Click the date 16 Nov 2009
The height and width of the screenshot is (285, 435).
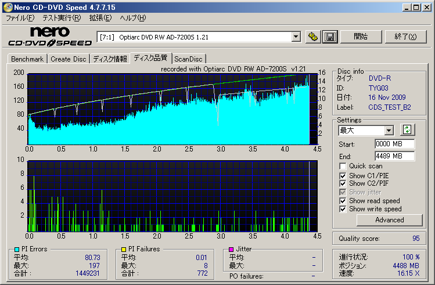(387, 98)
